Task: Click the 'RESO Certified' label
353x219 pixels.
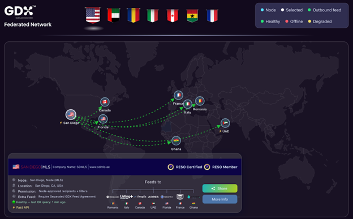Action: click(189, 167)
